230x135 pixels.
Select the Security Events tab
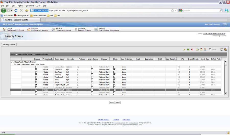[x=9, y=44]
